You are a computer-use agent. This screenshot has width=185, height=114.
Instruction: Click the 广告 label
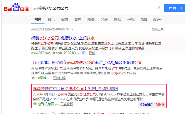tap(100, 53)
